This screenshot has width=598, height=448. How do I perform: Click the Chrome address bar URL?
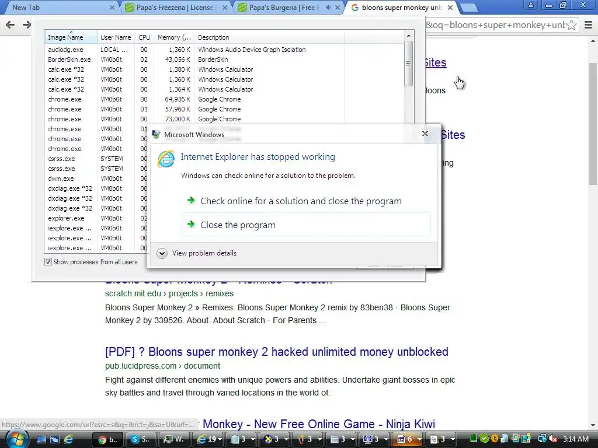(x=495, y=25)
